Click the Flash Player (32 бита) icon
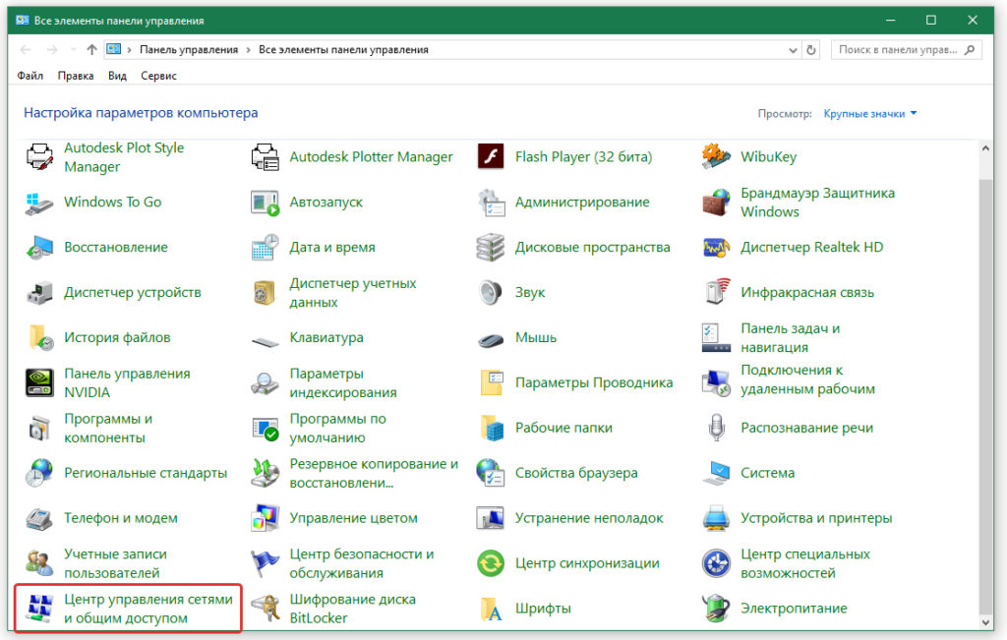Screen dimensions: 1007x640 pyautogui.click(x=491, y=156)
